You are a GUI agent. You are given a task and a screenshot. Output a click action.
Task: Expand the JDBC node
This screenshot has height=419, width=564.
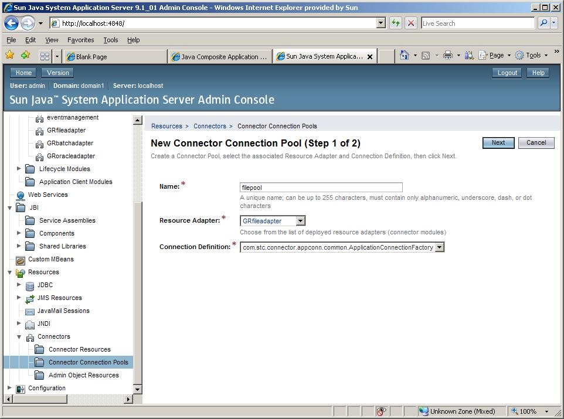point(19,284)
